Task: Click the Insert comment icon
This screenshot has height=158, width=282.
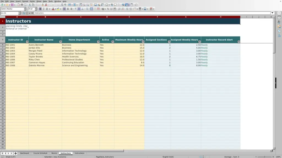Action: 115,5
